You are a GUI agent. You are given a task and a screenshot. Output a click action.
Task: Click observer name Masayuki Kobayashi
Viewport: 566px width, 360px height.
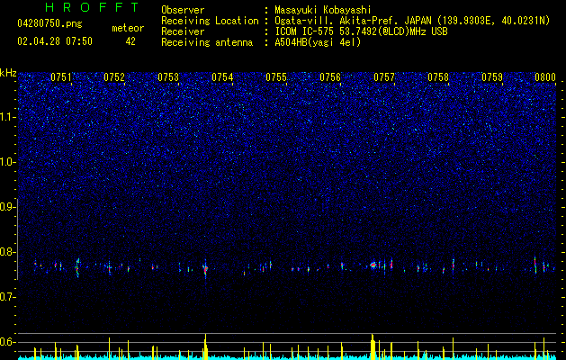click(323, 10)
